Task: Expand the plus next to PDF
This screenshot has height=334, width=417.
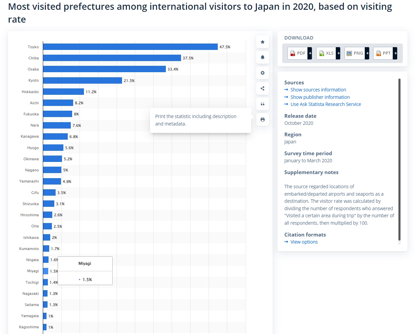Action: pos(310,53)
